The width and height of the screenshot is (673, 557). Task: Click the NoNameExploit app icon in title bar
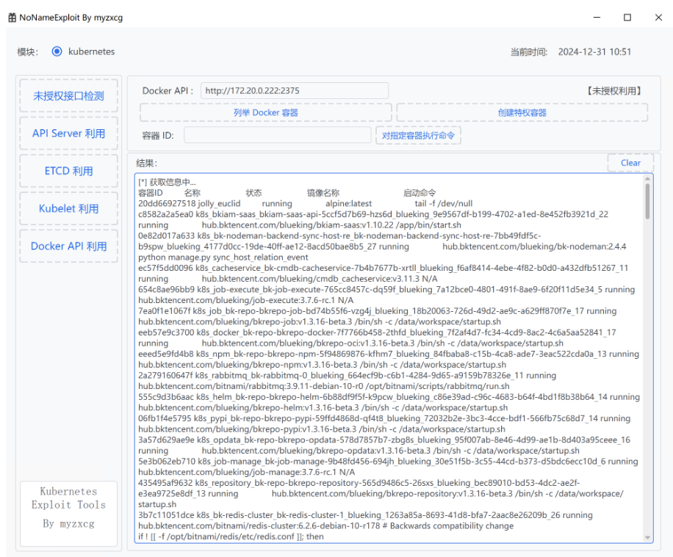click(12, 18)
